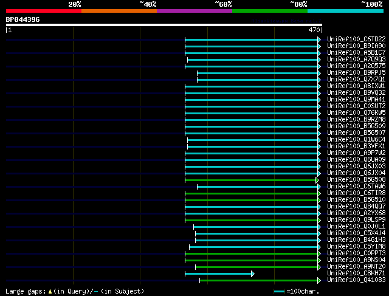Select the UniRef100_C5X4J4 label

pos(356,233)
